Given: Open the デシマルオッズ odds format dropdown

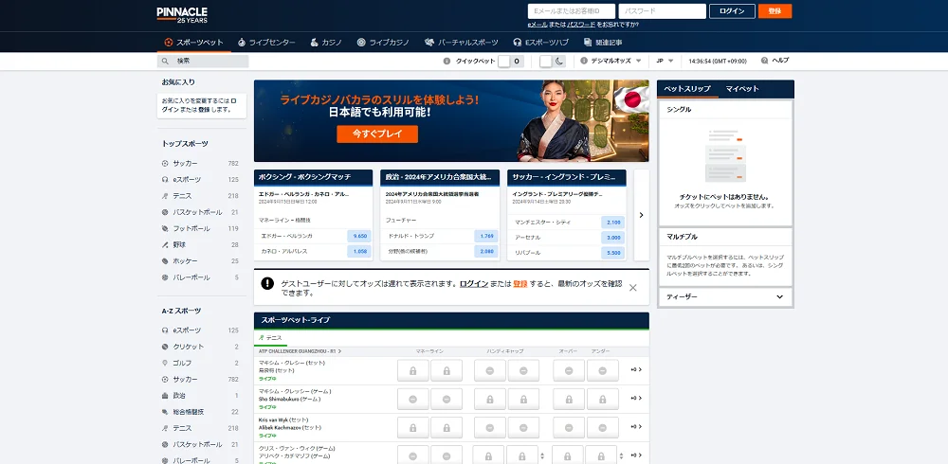Looking at the screenshot, I should (611, 61).
